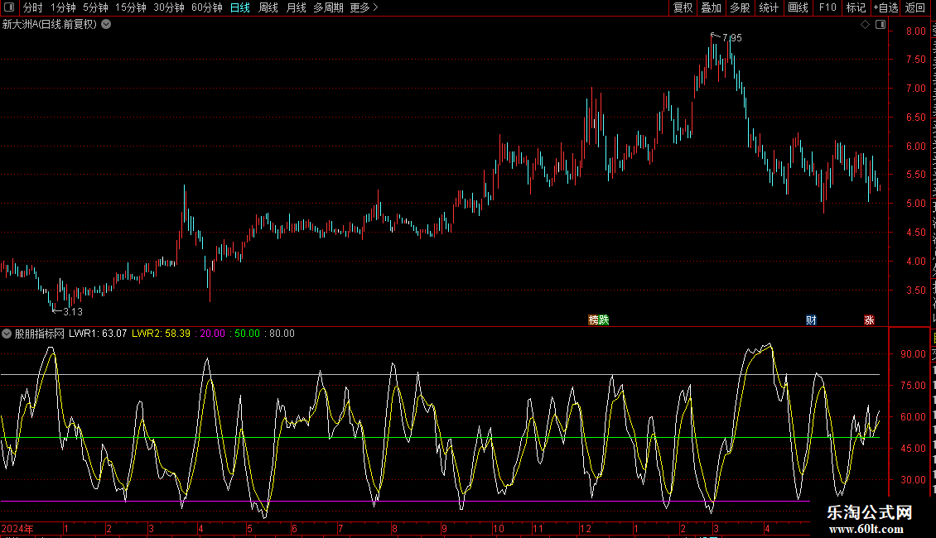Click the 涨 event marker
This screenshot has height=538, width=936.
pyautogui.click(x=869, y=319)
